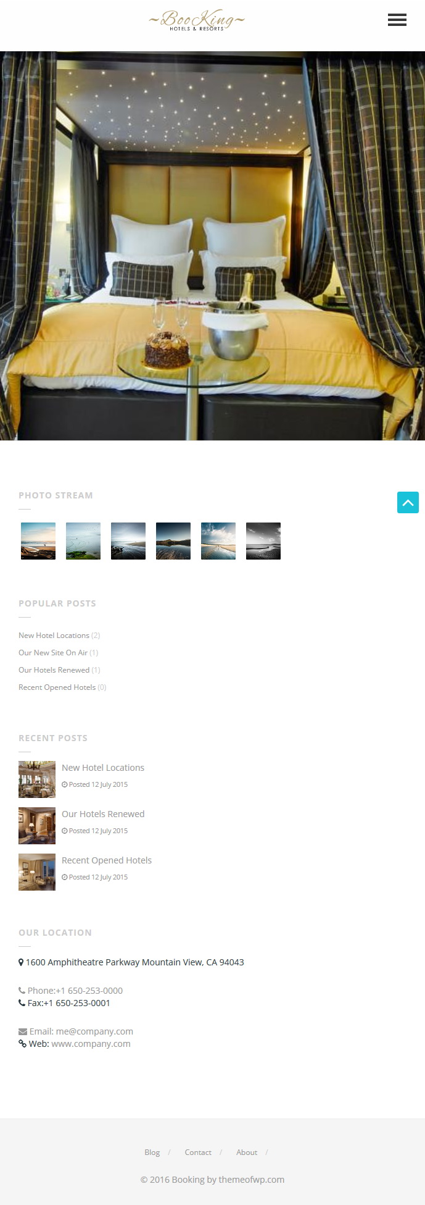Open popular post Recent Opened Hotels
The width and height of the screenshot is (425, 1205).
pyautogui.click(x=57, y=687)
